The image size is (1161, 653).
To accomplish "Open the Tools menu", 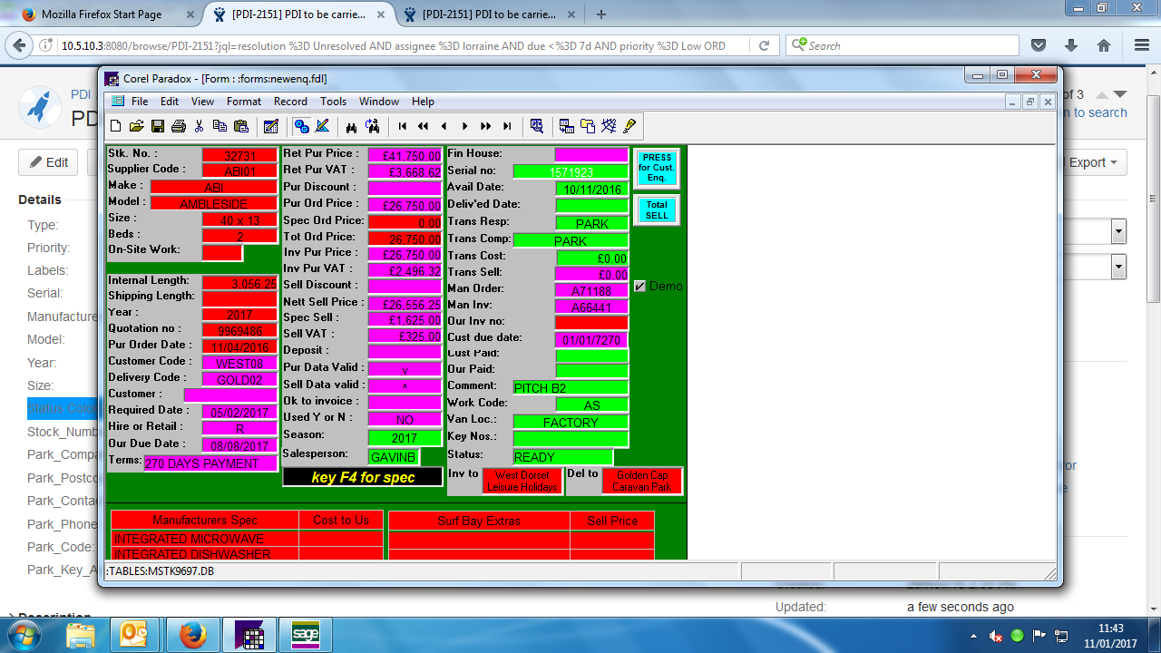I will [x=333, y=102].
